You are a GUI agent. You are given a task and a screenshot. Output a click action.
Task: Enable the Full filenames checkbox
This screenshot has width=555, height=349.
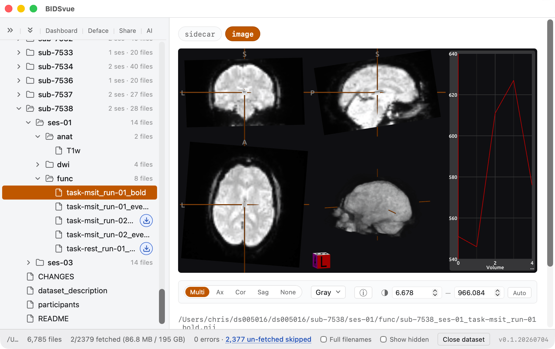click(324, 339)
